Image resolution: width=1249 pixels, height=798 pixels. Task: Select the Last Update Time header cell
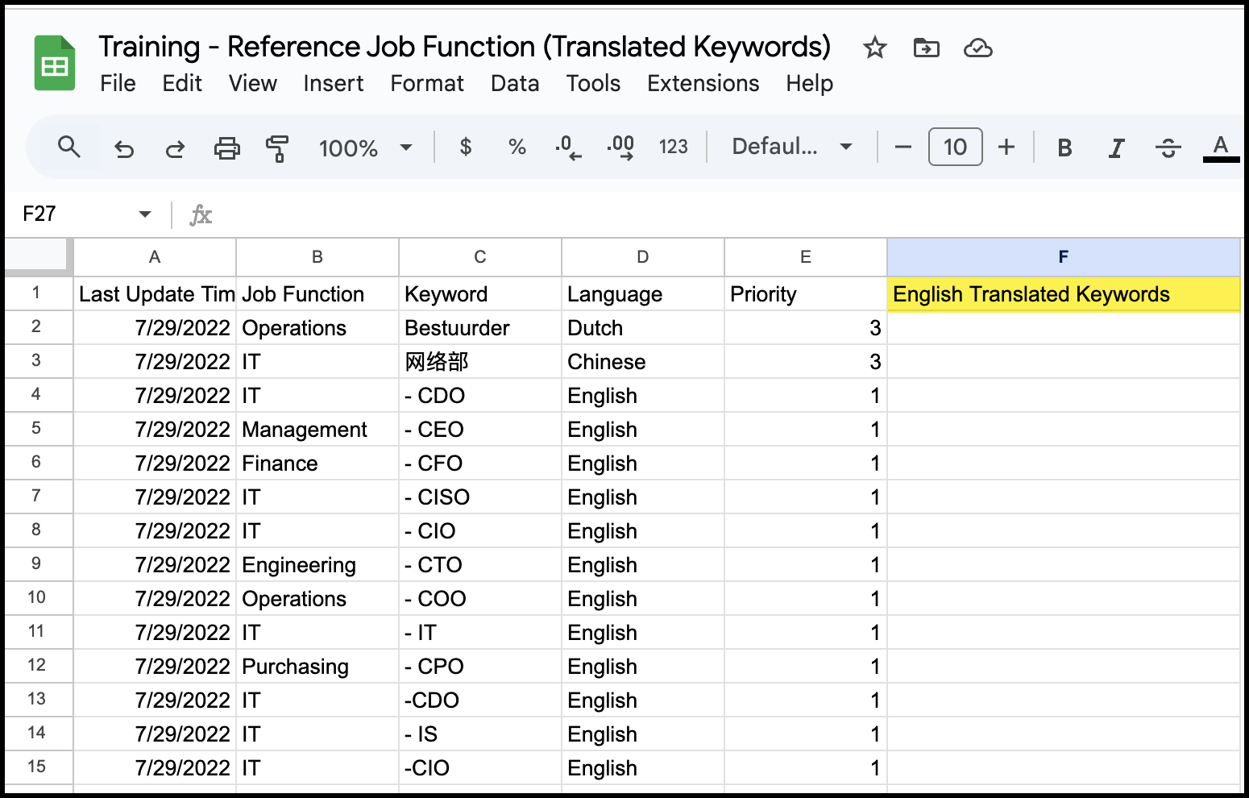pyautogui.click(x=155, y=294)
